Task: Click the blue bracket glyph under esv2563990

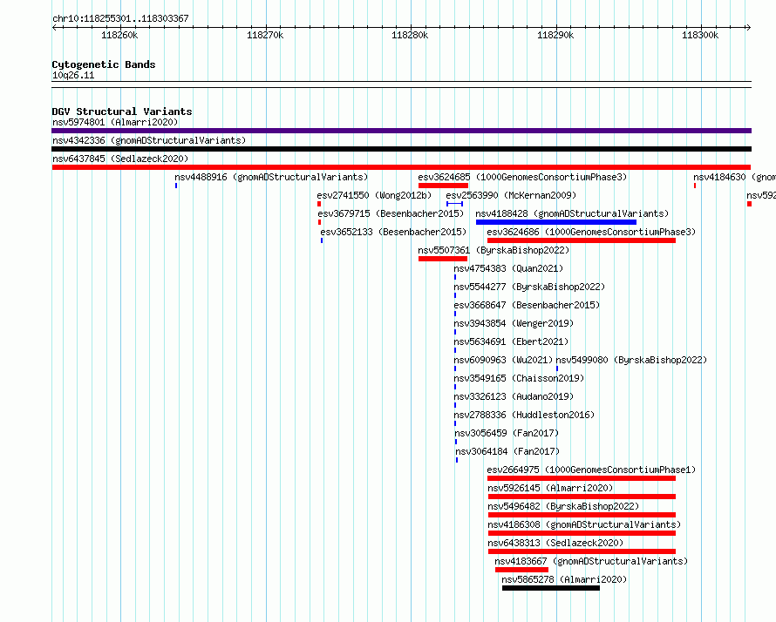Action: click(x=454, y=204)
